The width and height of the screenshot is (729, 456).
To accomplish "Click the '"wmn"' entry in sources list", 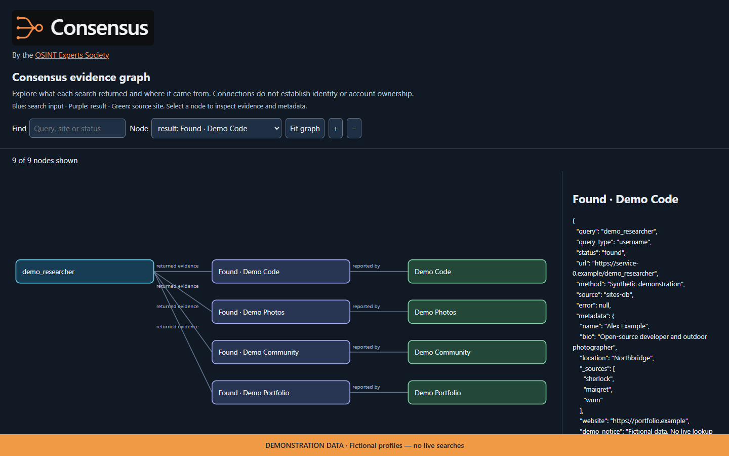I will pyautogui.click(x=593, y=400).
